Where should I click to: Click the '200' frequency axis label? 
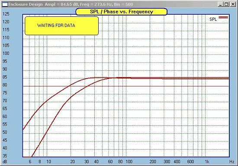point(153,162)
